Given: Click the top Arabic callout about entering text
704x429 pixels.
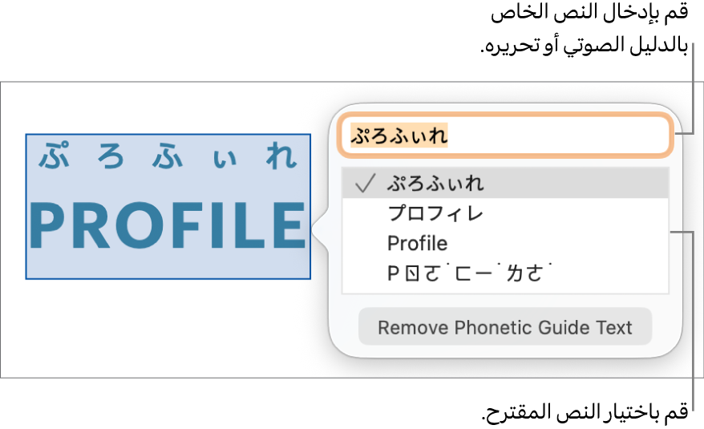Looking at the screenshot, I should click(585, 29).
